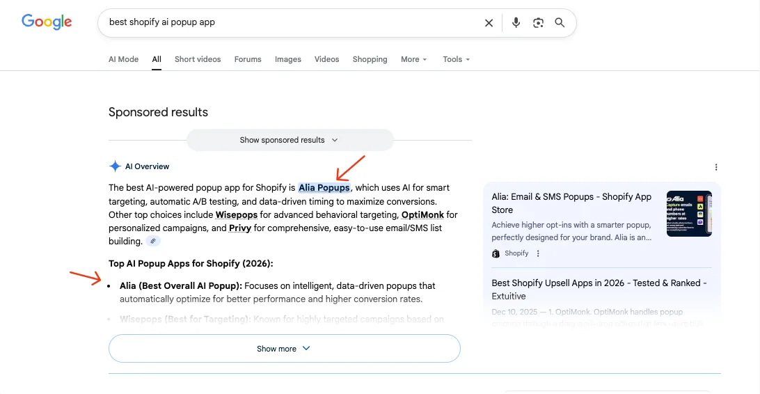Click the 'Sponsored results' heading
This screenshot has height=394, width=760.
pyautogui.click(x=158, y=112)
